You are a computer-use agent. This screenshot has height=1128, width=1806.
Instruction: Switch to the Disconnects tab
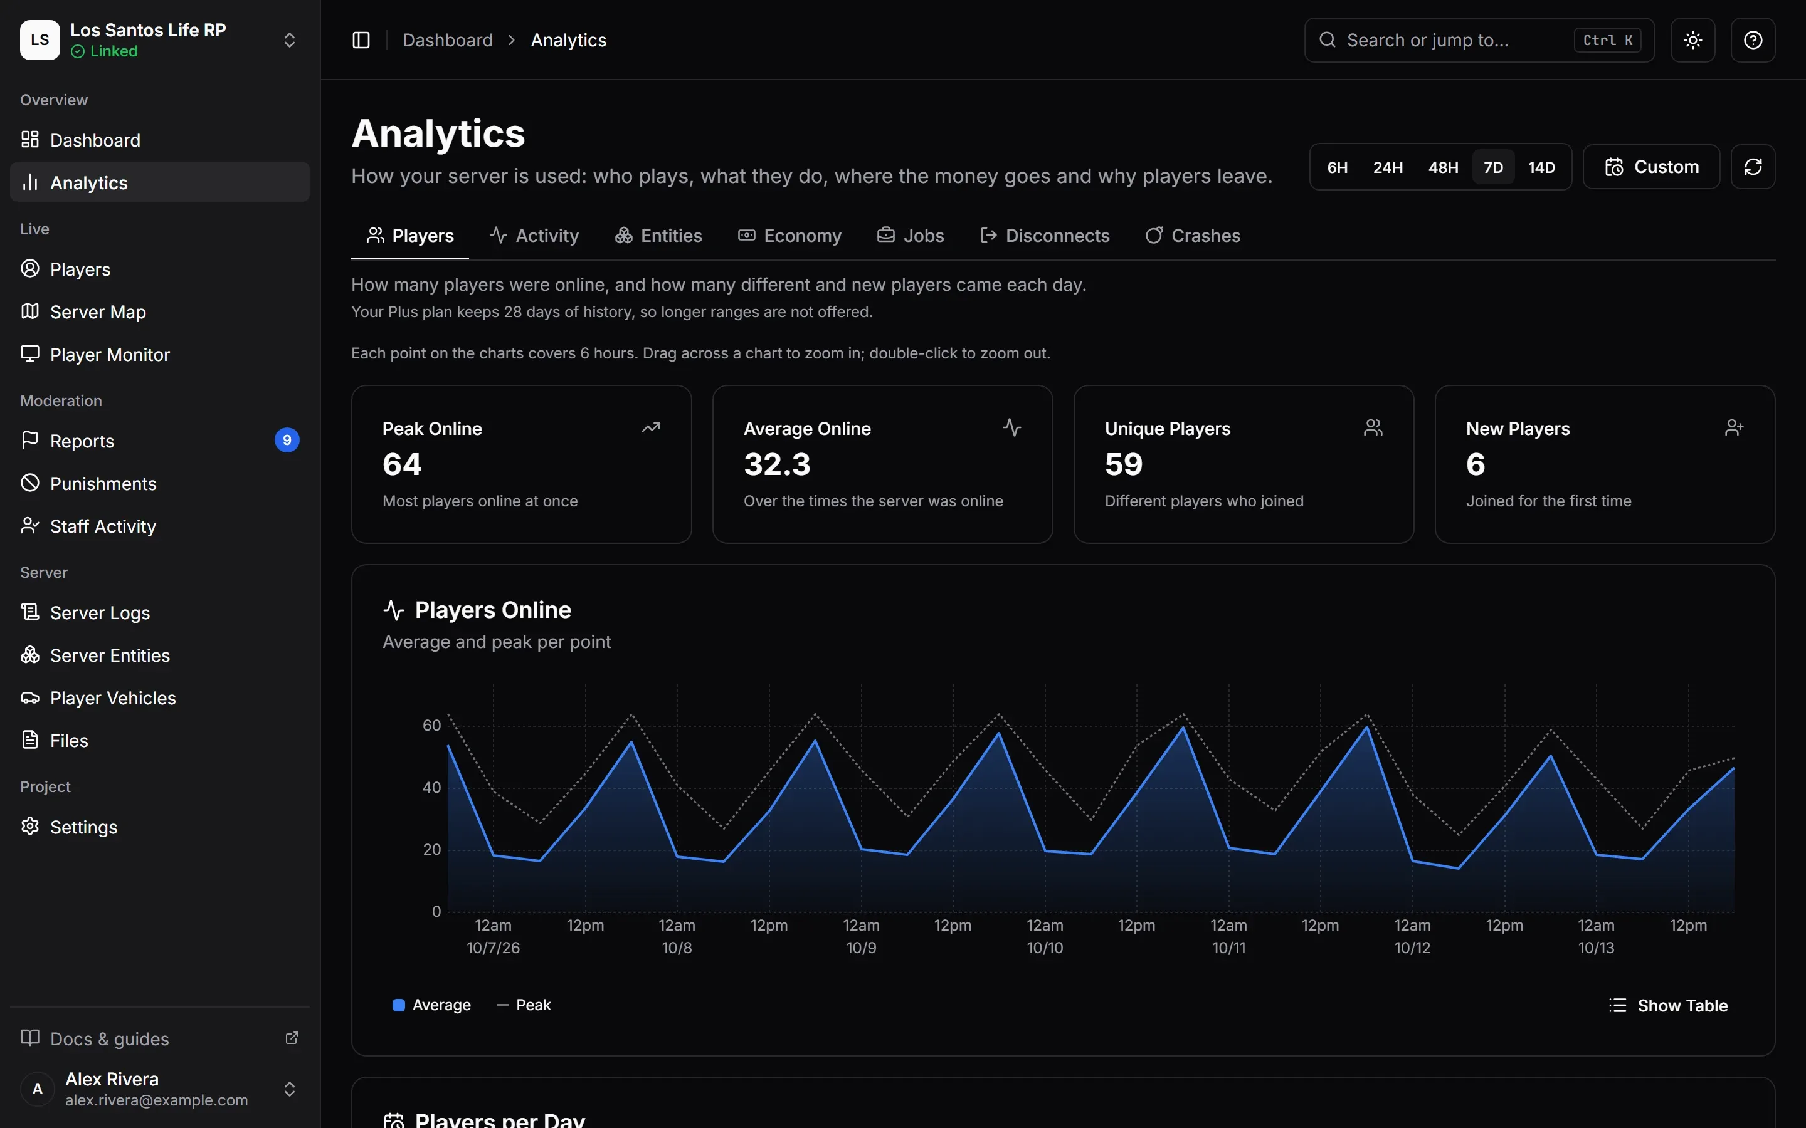click(1045, 236)
